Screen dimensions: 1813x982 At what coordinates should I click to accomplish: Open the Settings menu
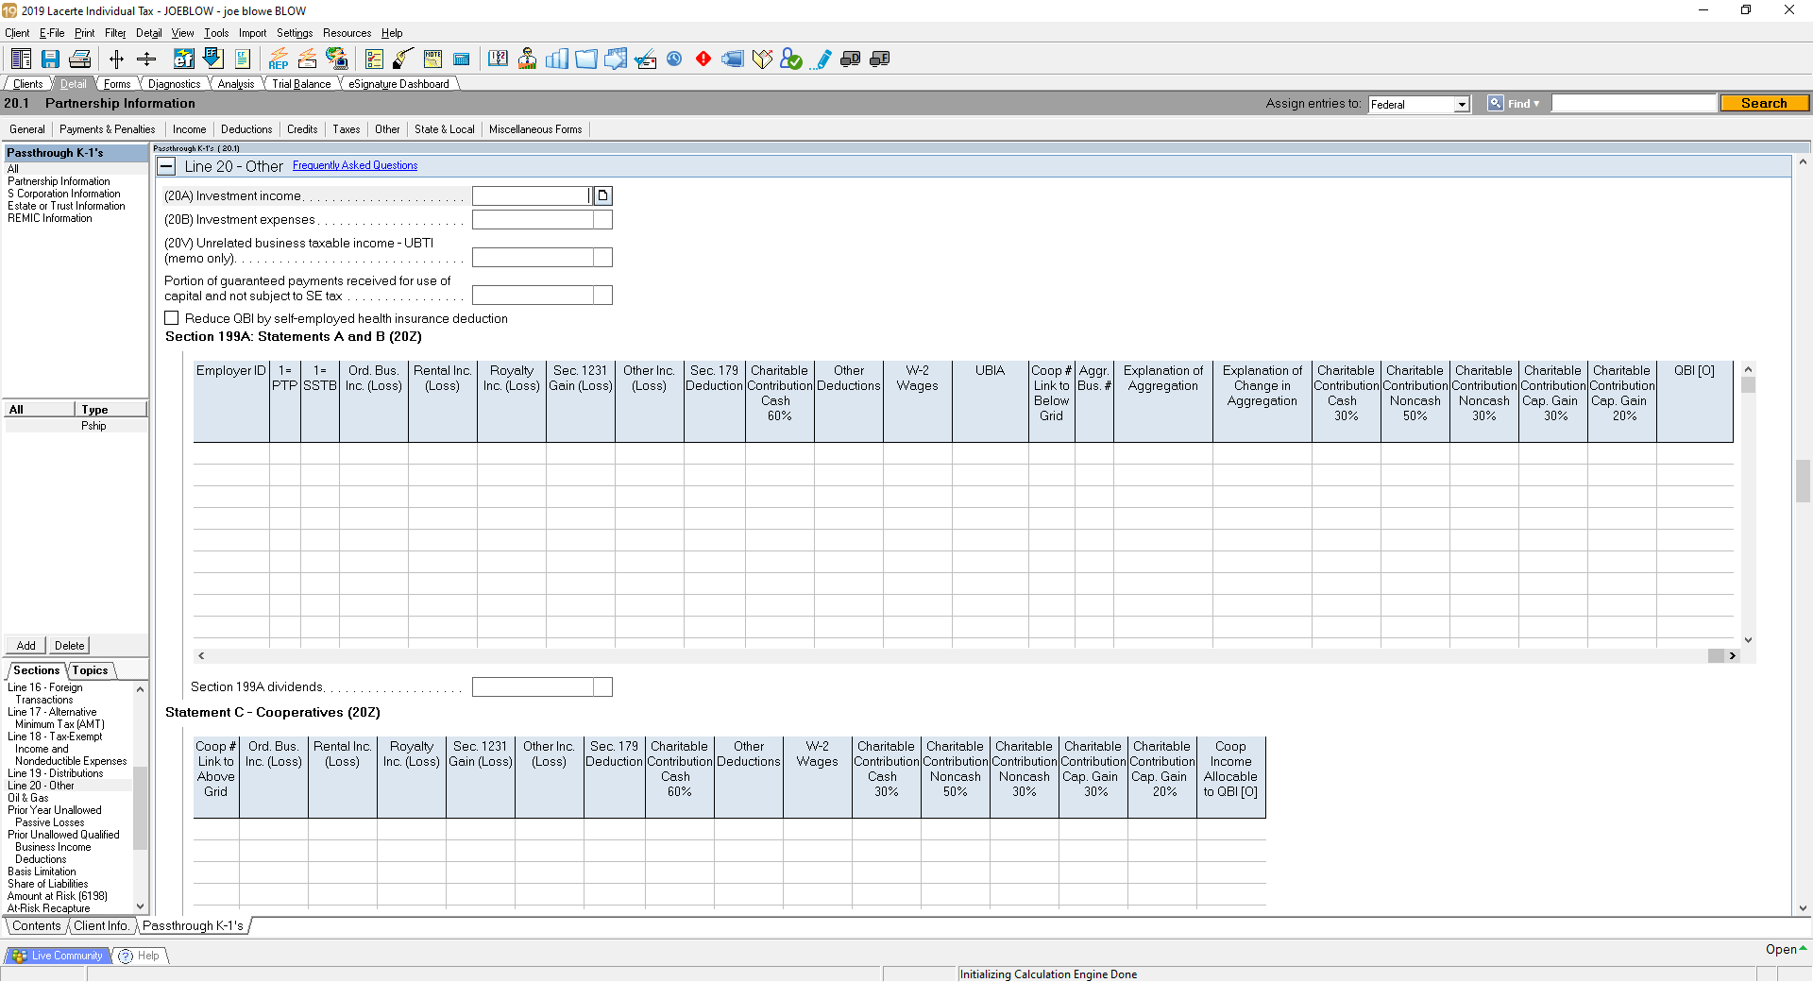[x=295, y=33]
